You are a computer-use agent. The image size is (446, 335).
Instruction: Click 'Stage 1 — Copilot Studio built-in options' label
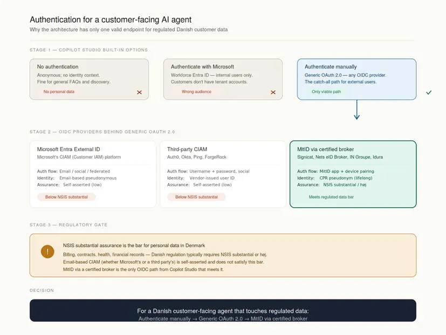89,50
